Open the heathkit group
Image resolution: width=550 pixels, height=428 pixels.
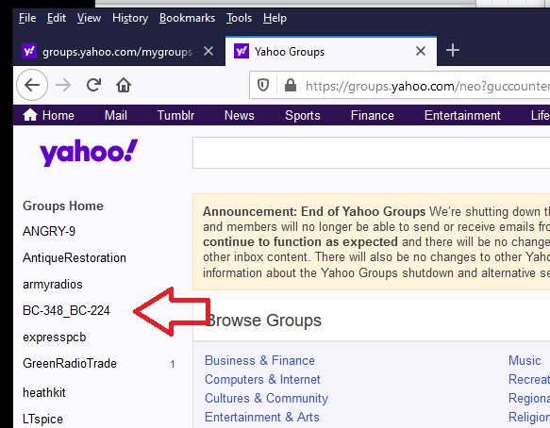point(44,392)
